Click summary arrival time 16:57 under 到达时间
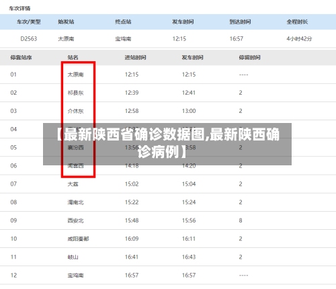The height and width of the screenshot is (289, 336). pyautogui.click(x=237, y=39)
